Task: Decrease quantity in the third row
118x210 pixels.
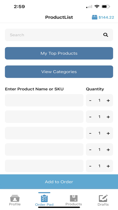Action: coord(90,133)
